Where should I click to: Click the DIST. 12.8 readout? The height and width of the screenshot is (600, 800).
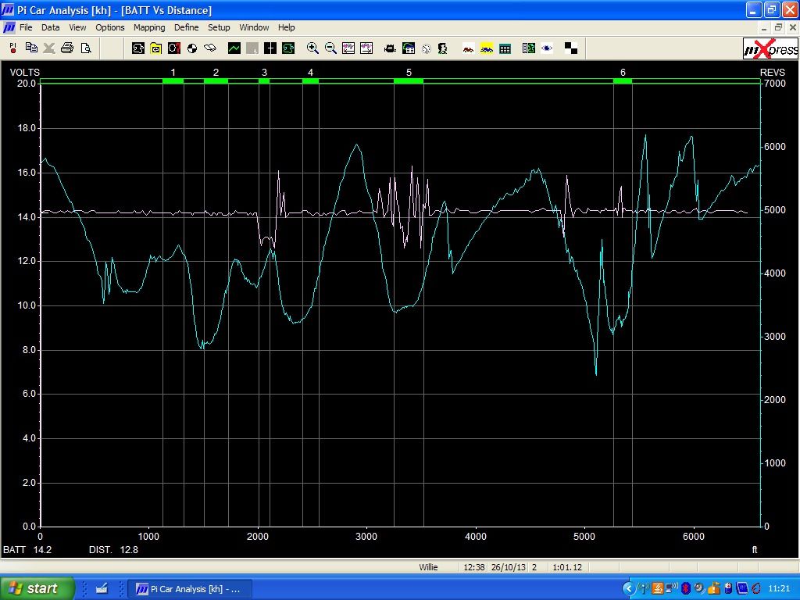coord(113,550)
